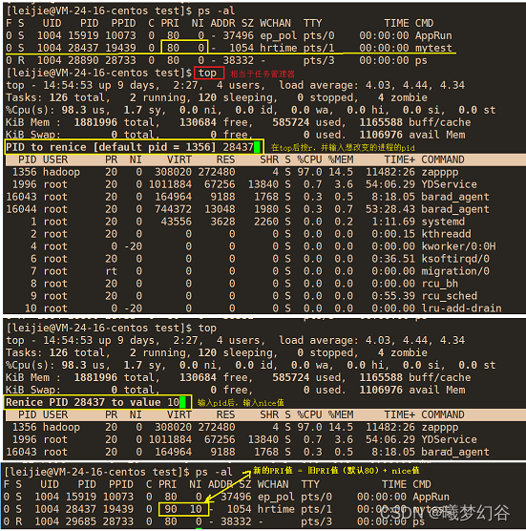Image resolution: width=526 pixels, height=531 pixels.
Task: Click RES value 13048
Action: (x=220, y=209)
